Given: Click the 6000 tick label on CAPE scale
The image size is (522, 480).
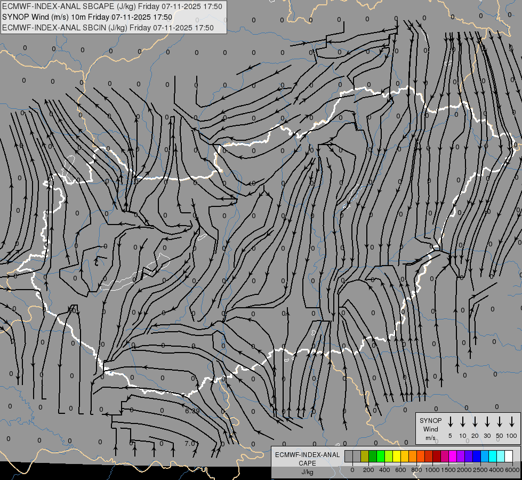Looking at the screenshot, I should (x=512, y=470).
